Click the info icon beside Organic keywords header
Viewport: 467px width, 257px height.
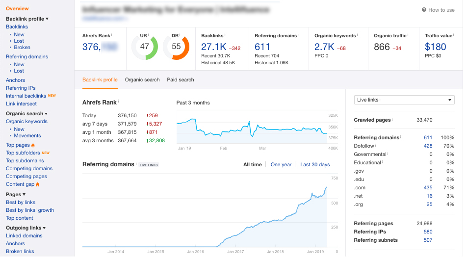click(x=358, y=35)
